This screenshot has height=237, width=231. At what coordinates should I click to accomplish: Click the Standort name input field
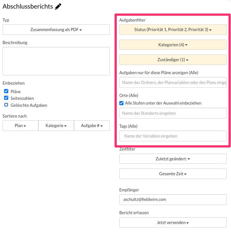pos(173,113)
